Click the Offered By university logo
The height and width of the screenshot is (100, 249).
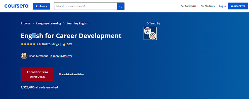point(150,34)
